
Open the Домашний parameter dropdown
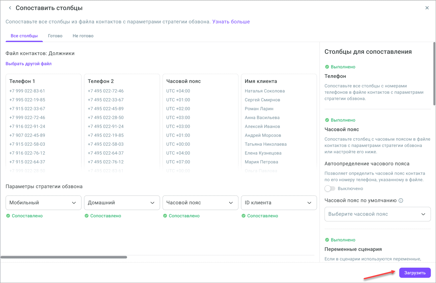coord(122,203)
